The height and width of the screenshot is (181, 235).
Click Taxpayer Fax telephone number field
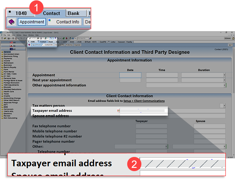click(151, 126)
